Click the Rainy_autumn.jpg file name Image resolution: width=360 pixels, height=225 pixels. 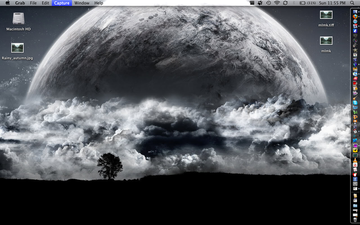(17, 58)
